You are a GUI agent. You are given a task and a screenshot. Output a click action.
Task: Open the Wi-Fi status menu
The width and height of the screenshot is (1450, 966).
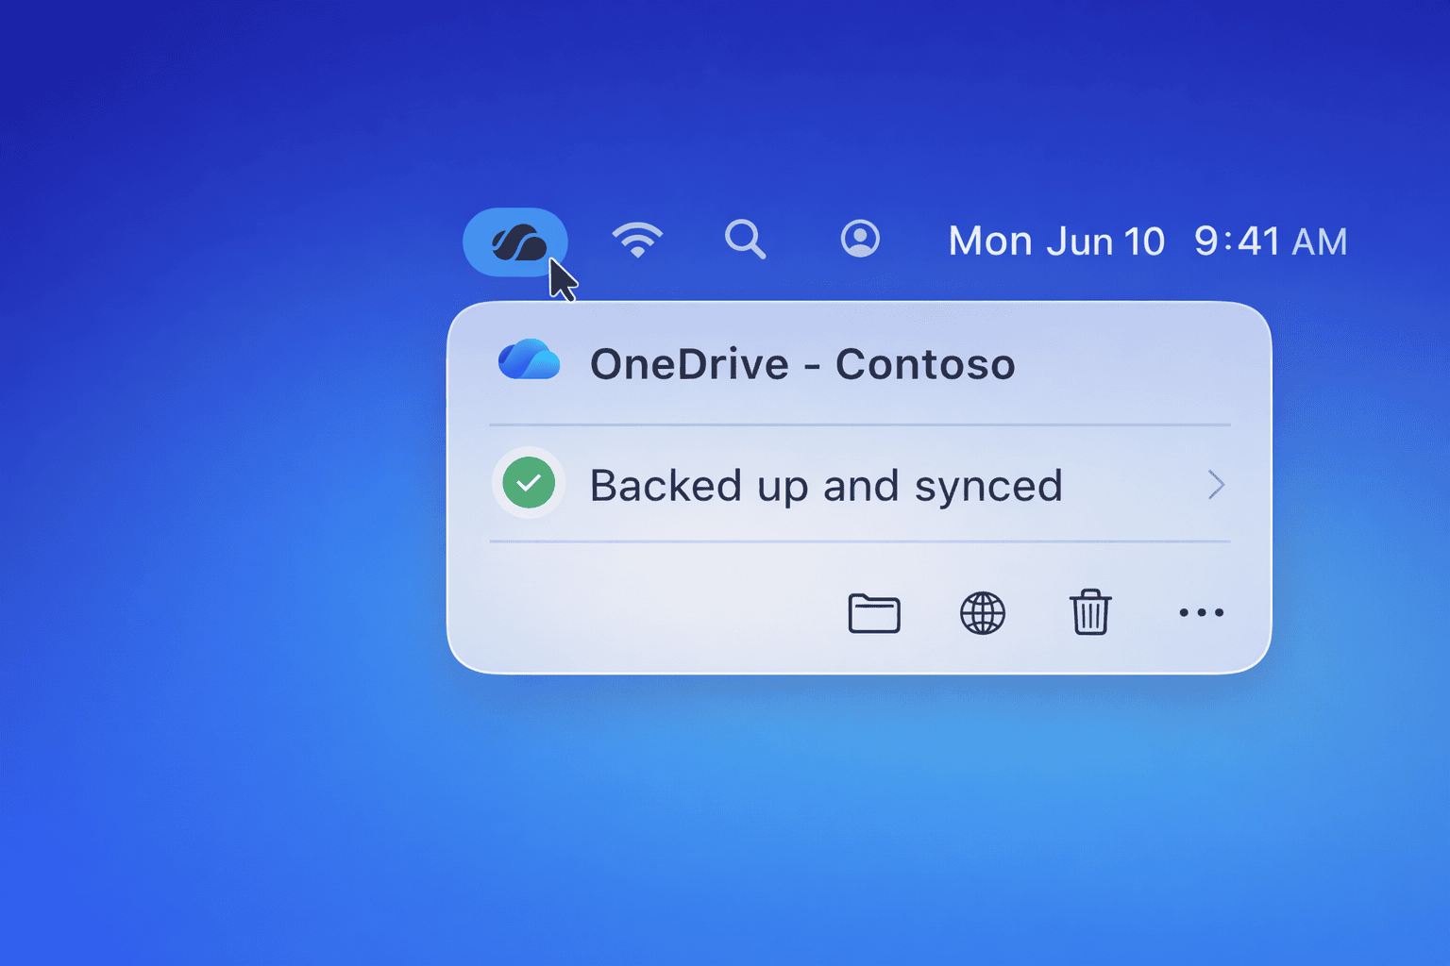637,240
